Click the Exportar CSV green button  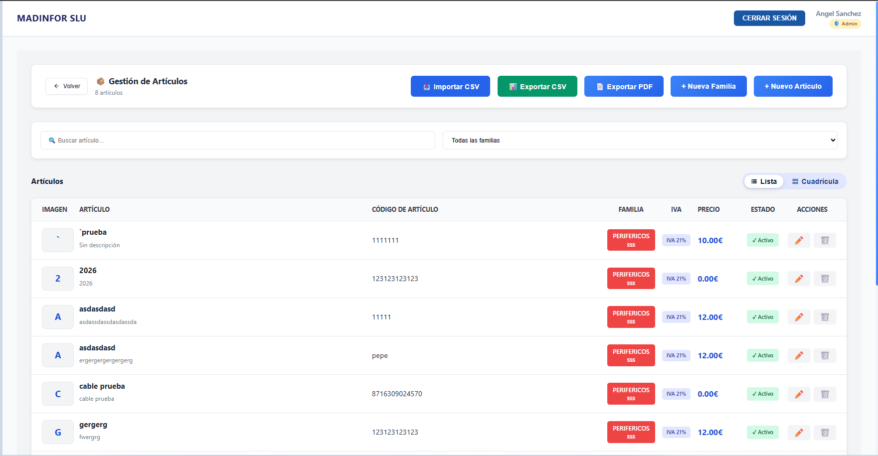pos(537,86)
